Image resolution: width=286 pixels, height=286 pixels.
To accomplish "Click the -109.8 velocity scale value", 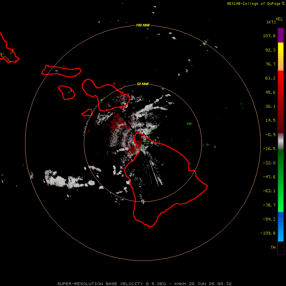I will click(268, 233).
